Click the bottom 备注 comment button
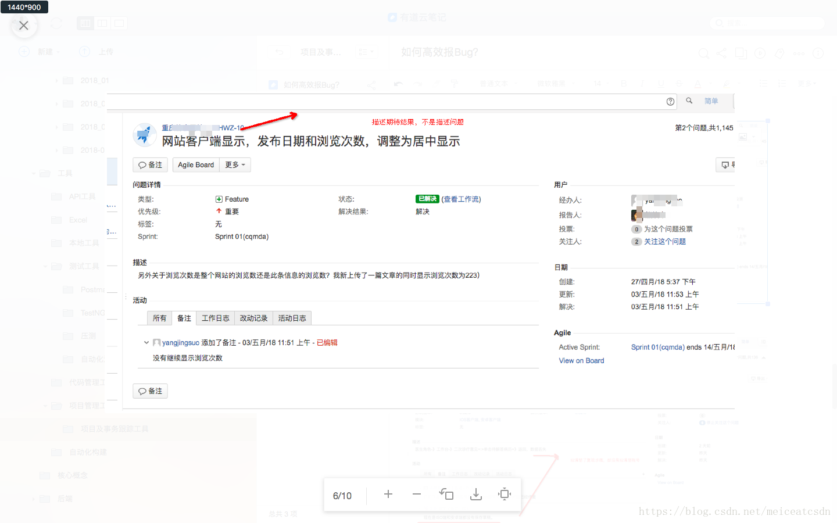Image resolution: width=837 pixels, height=523 pixels. click(151, 391)
